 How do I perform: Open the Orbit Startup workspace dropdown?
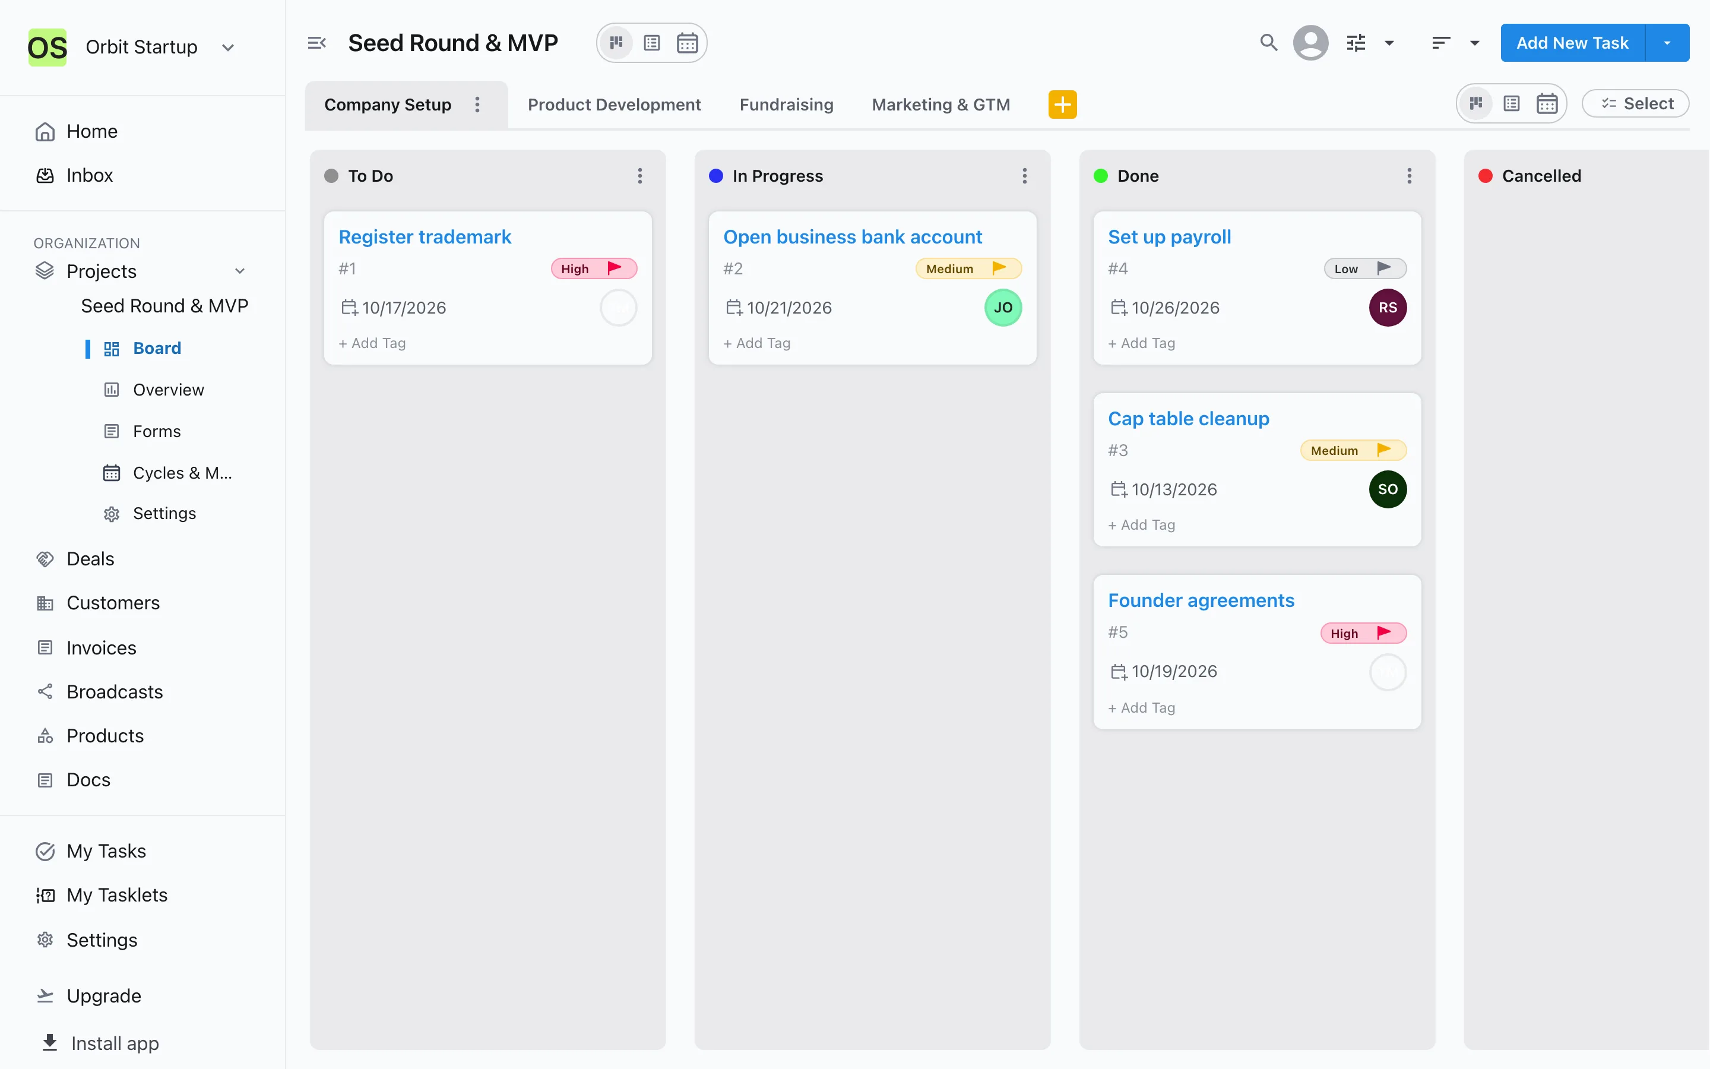[x=227, y=48]
